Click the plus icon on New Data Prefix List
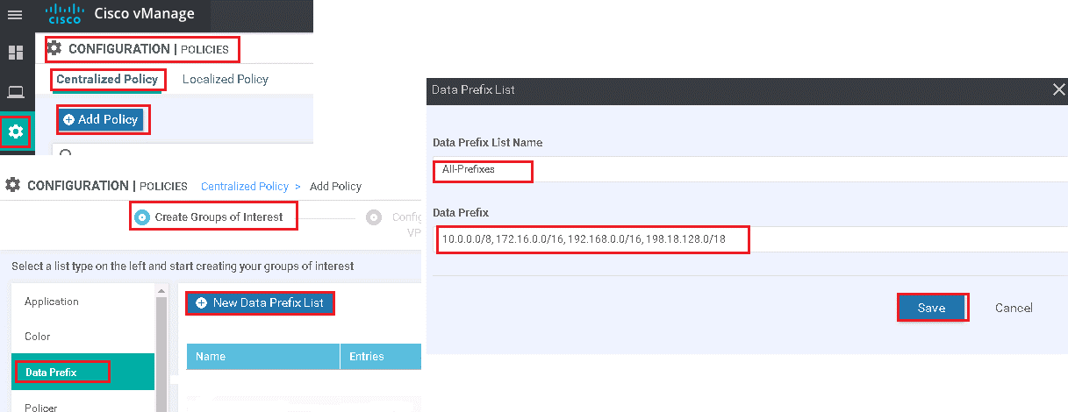This screenshot has width=1068, height=412. [201, 302]
